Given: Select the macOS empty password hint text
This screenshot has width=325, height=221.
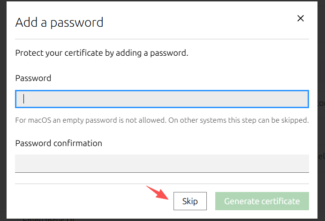Looking at the screenshot, I should 162,120.
